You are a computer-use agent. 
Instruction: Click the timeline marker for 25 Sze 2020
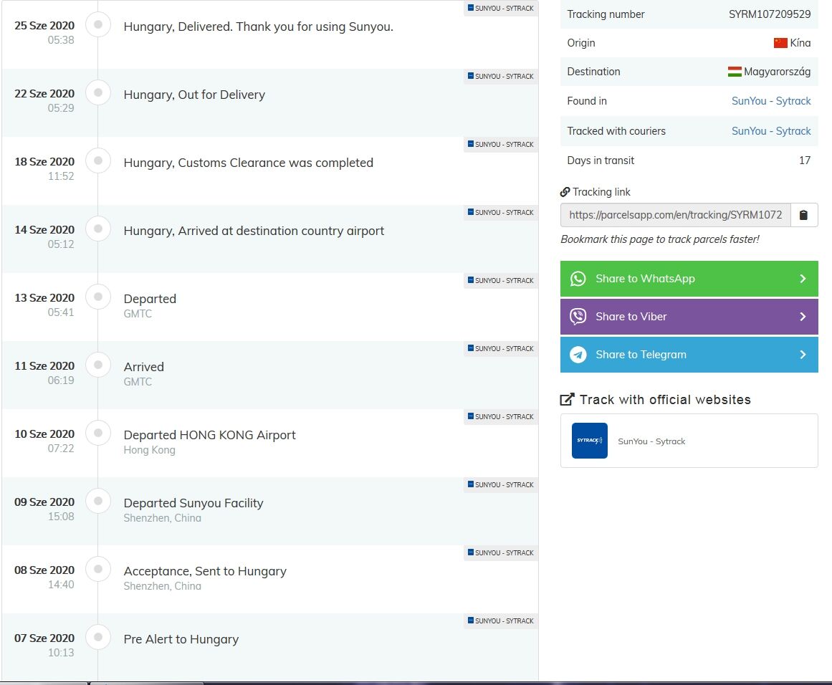tap(98, 24)
